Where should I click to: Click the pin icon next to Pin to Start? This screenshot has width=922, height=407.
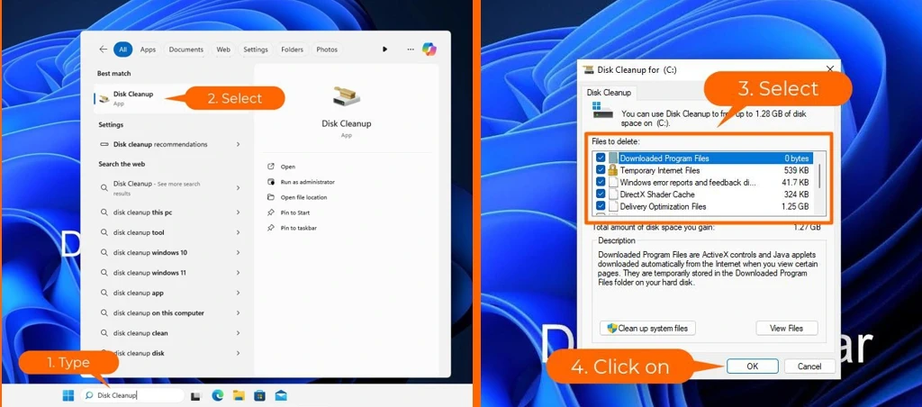[x=270, y=213]
